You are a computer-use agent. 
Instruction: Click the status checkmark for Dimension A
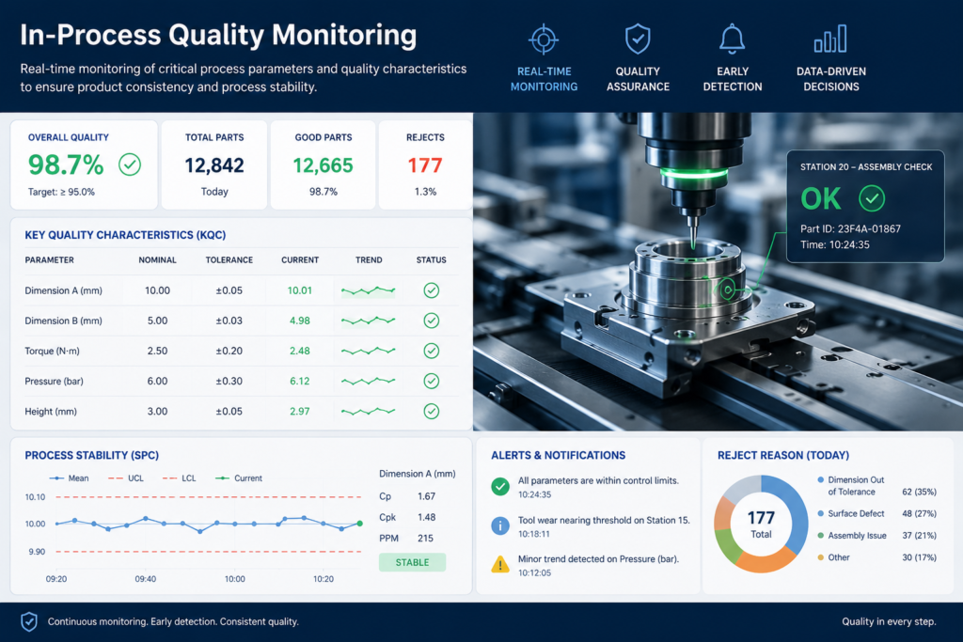[x=431, y=290]
